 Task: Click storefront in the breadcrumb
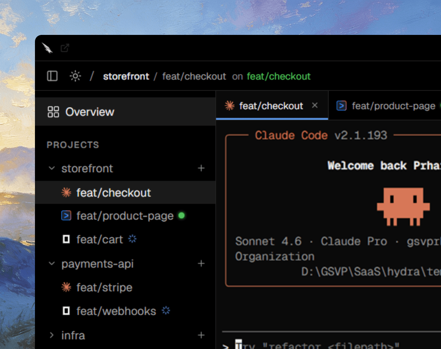tap(126, 77)
